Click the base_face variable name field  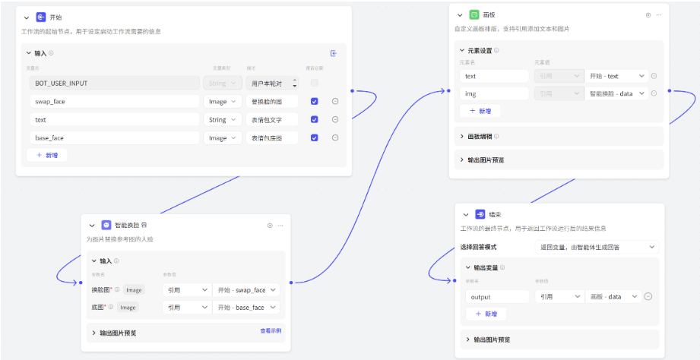click(x=115, y=137)
